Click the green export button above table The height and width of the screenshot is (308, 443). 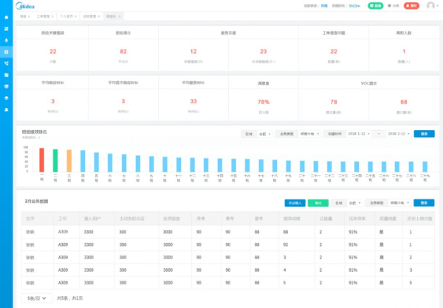pos(318,202)
